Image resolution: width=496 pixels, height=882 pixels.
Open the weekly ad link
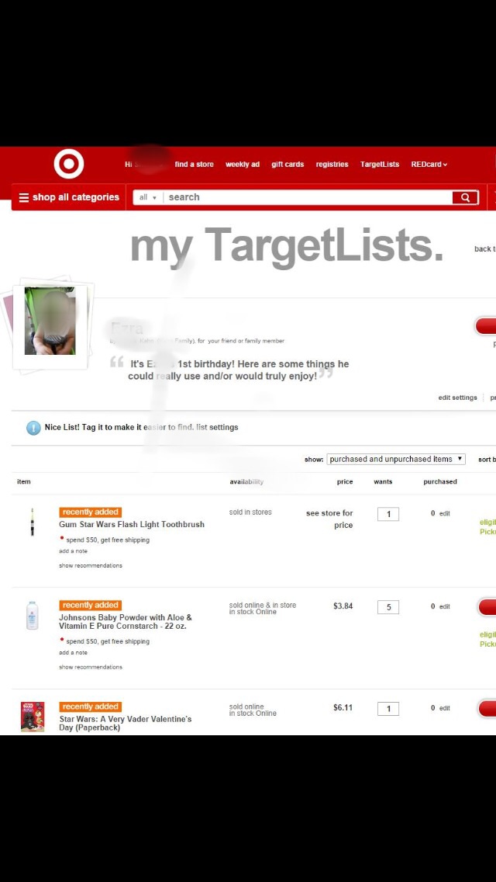coord(243,165)
